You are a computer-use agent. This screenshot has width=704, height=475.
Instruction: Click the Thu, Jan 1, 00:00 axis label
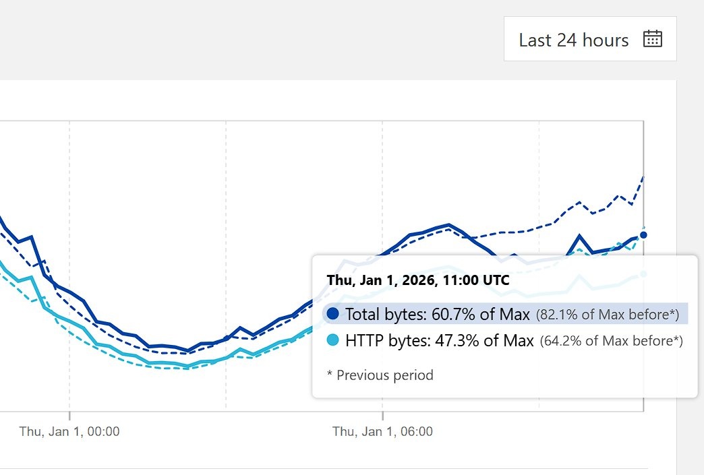click(69, 431)
